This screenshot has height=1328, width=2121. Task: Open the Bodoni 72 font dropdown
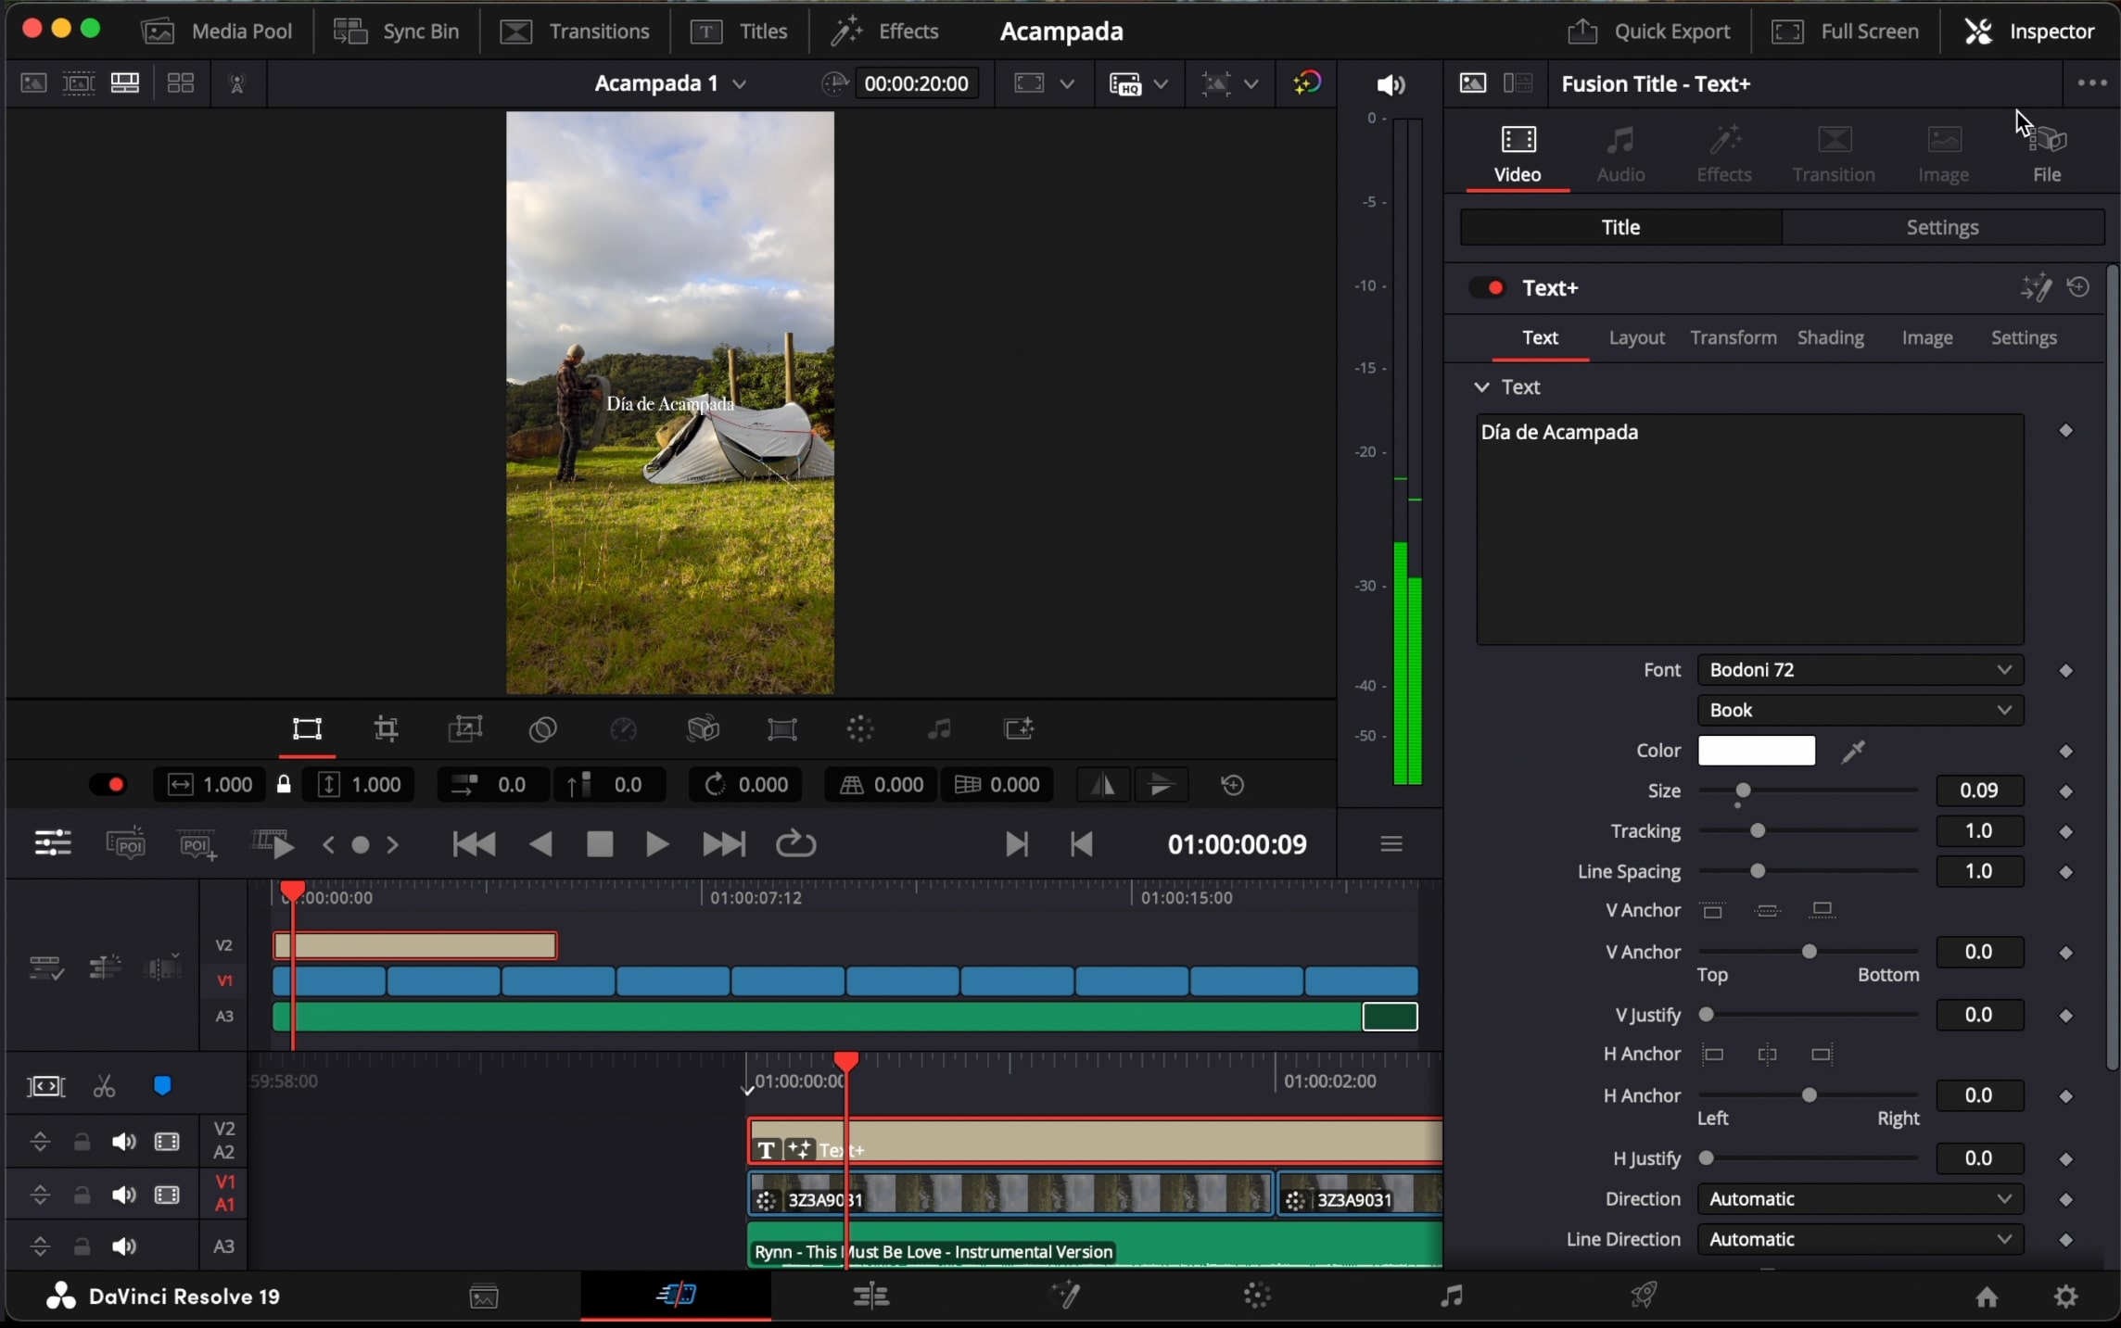coord(1859,670)
